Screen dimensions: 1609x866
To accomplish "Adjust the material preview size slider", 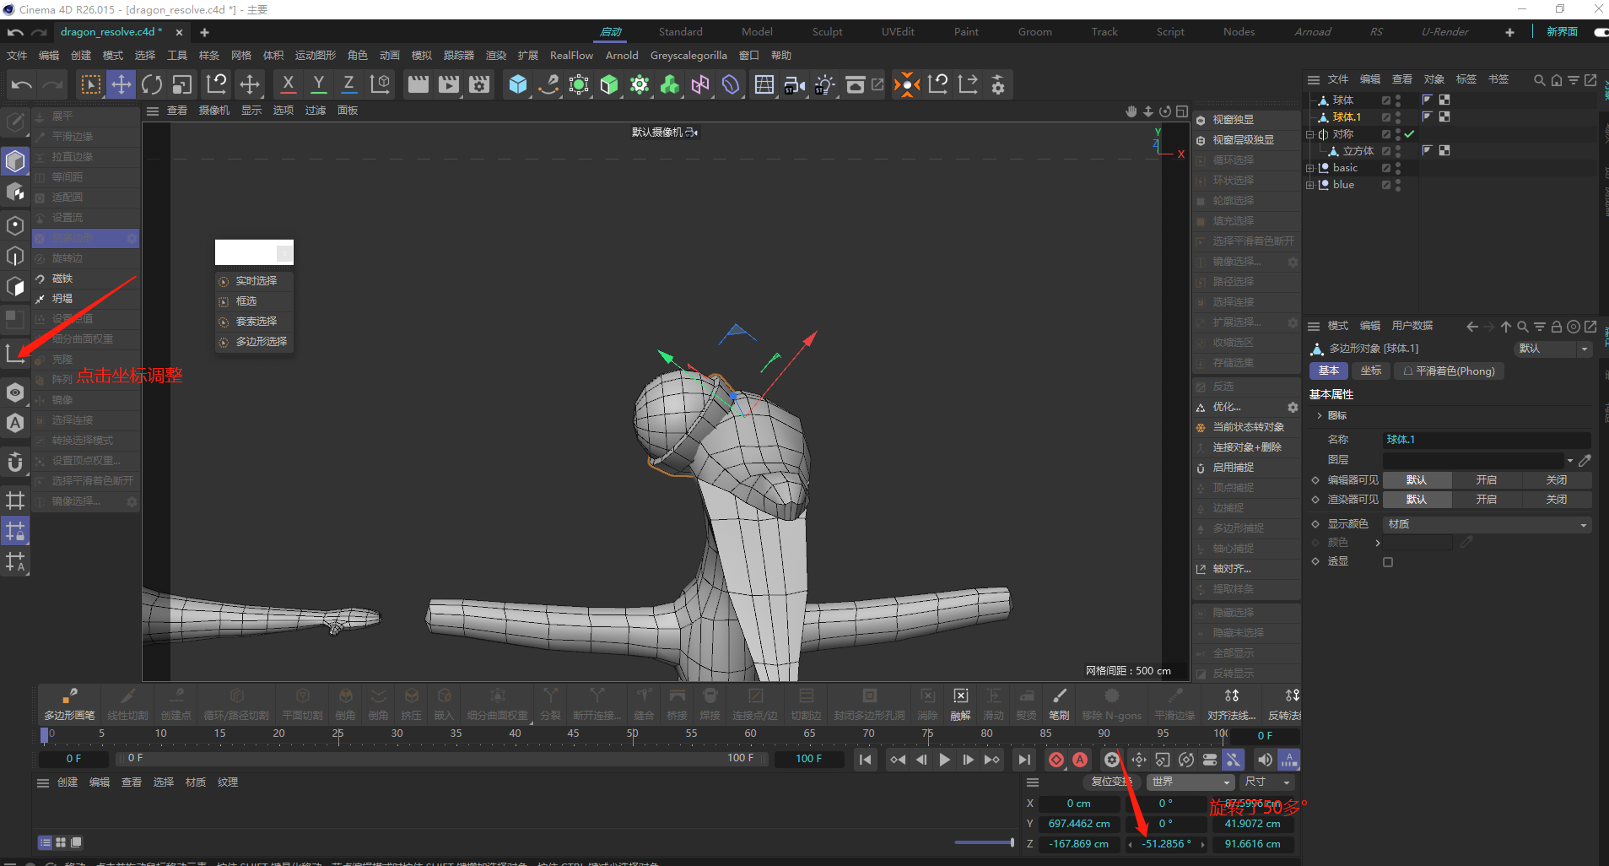I will point(985,842).
